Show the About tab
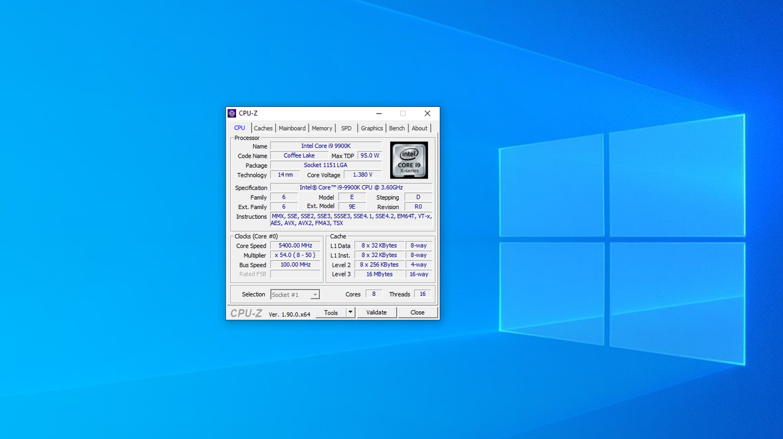The height and width of the screenshot is (439, 783). click(420, 128)
